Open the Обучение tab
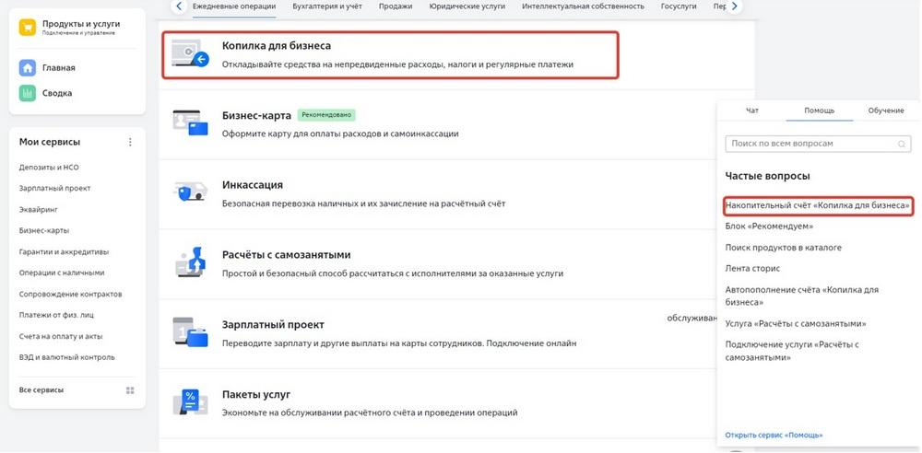This screenshot has height=453, width=922. pyautogui.click(x=886, y=110)
